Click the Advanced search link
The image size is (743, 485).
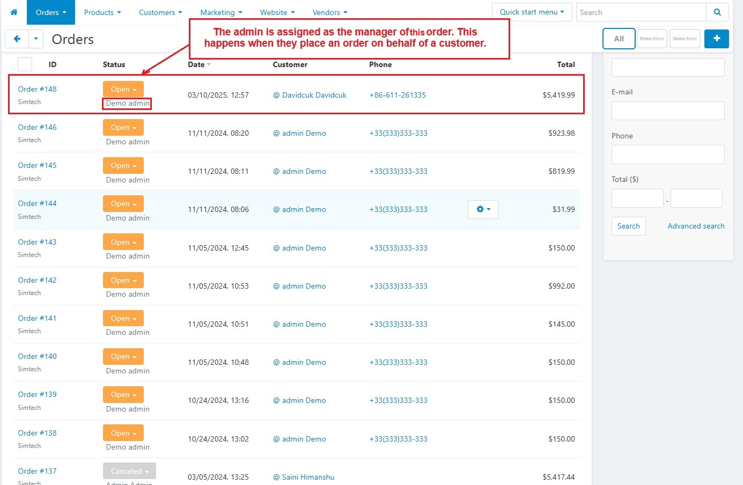[x=695, y=226]
